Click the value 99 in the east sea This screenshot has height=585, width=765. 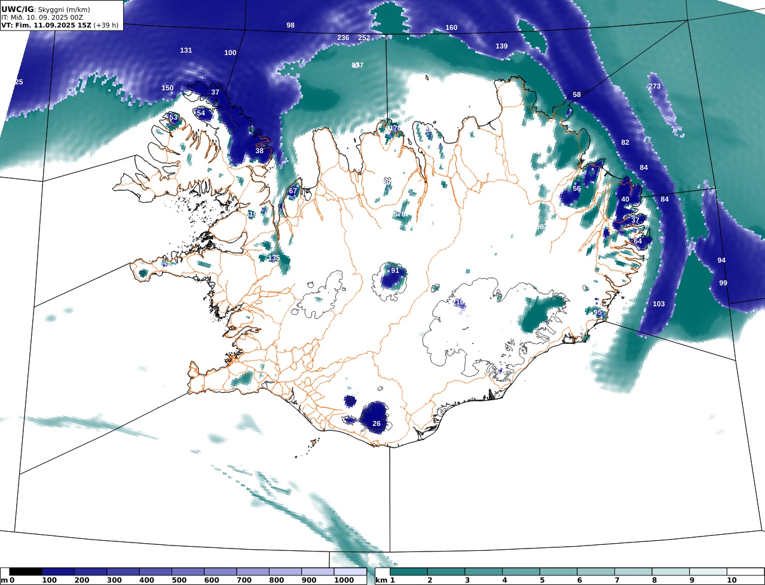click(723, 283)
